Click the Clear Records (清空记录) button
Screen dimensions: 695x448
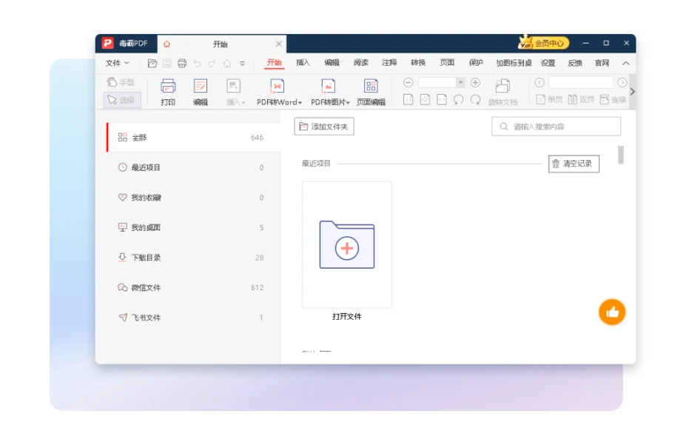574,164
